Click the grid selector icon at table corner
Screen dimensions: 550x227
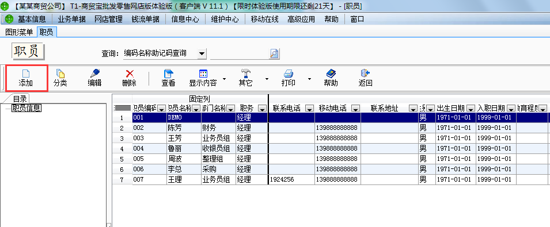coord(123,108)
